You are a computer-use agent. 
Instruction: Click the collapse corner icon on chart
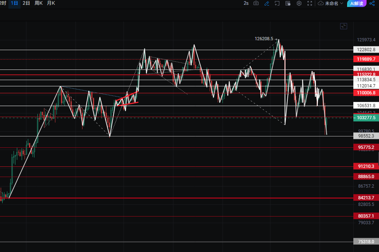343,26
